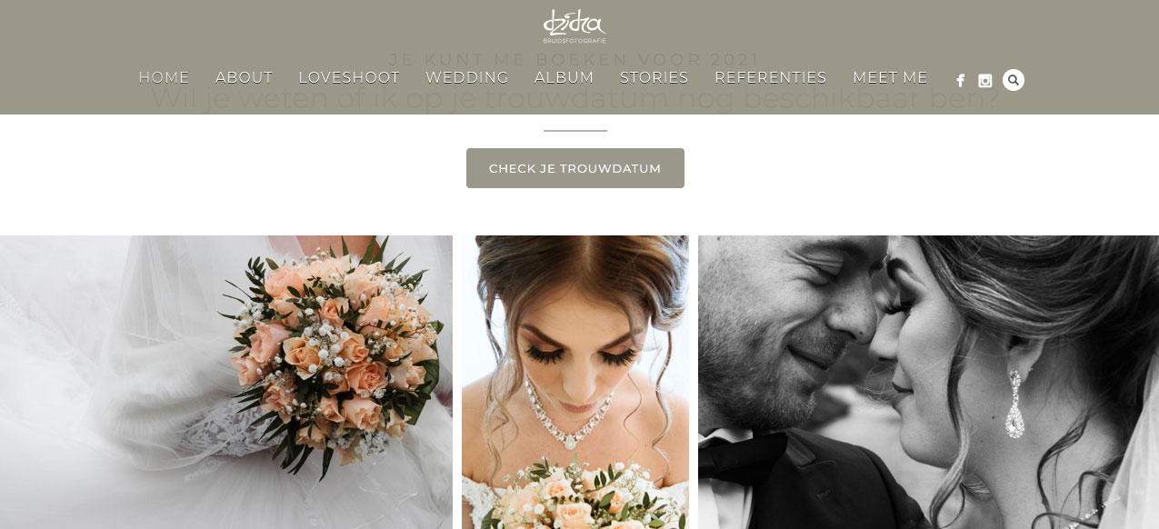Click the Dzidra Bruidsfotografie logo
This screenshot has width=1159, height=529.
click(x=575, y=25)
